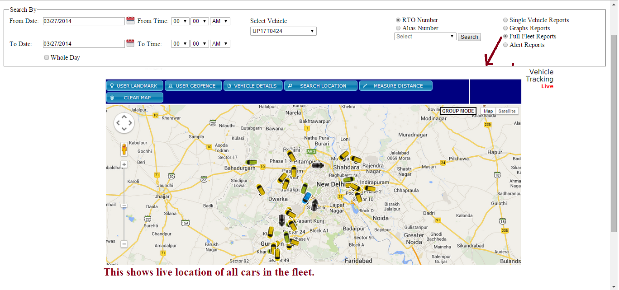Switch to Map view

click(488, 111)
